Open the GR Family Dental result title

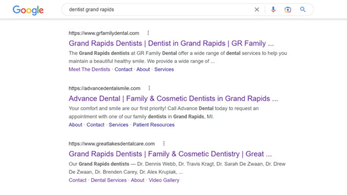(171, 43)
